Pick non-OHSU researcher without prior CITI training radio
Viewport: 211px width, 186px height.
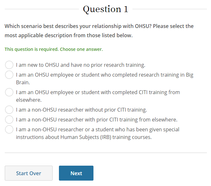(x=9, y=110)
